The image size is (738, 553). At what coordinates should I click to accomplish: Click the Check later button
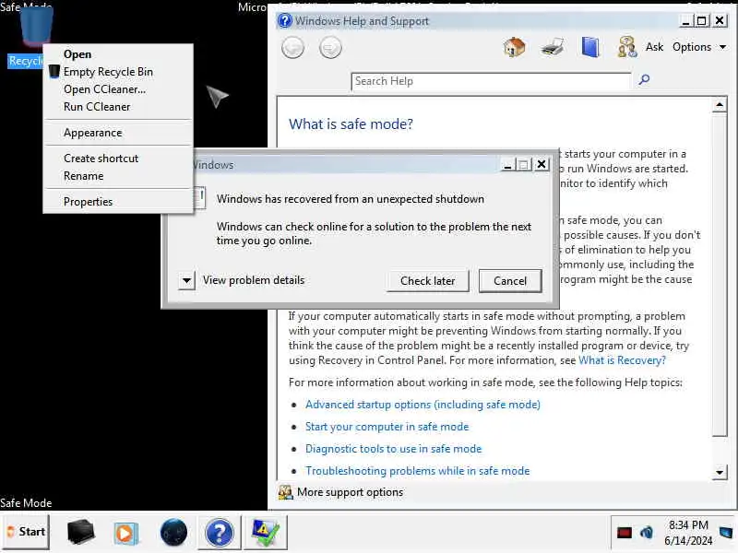point(427,281)
